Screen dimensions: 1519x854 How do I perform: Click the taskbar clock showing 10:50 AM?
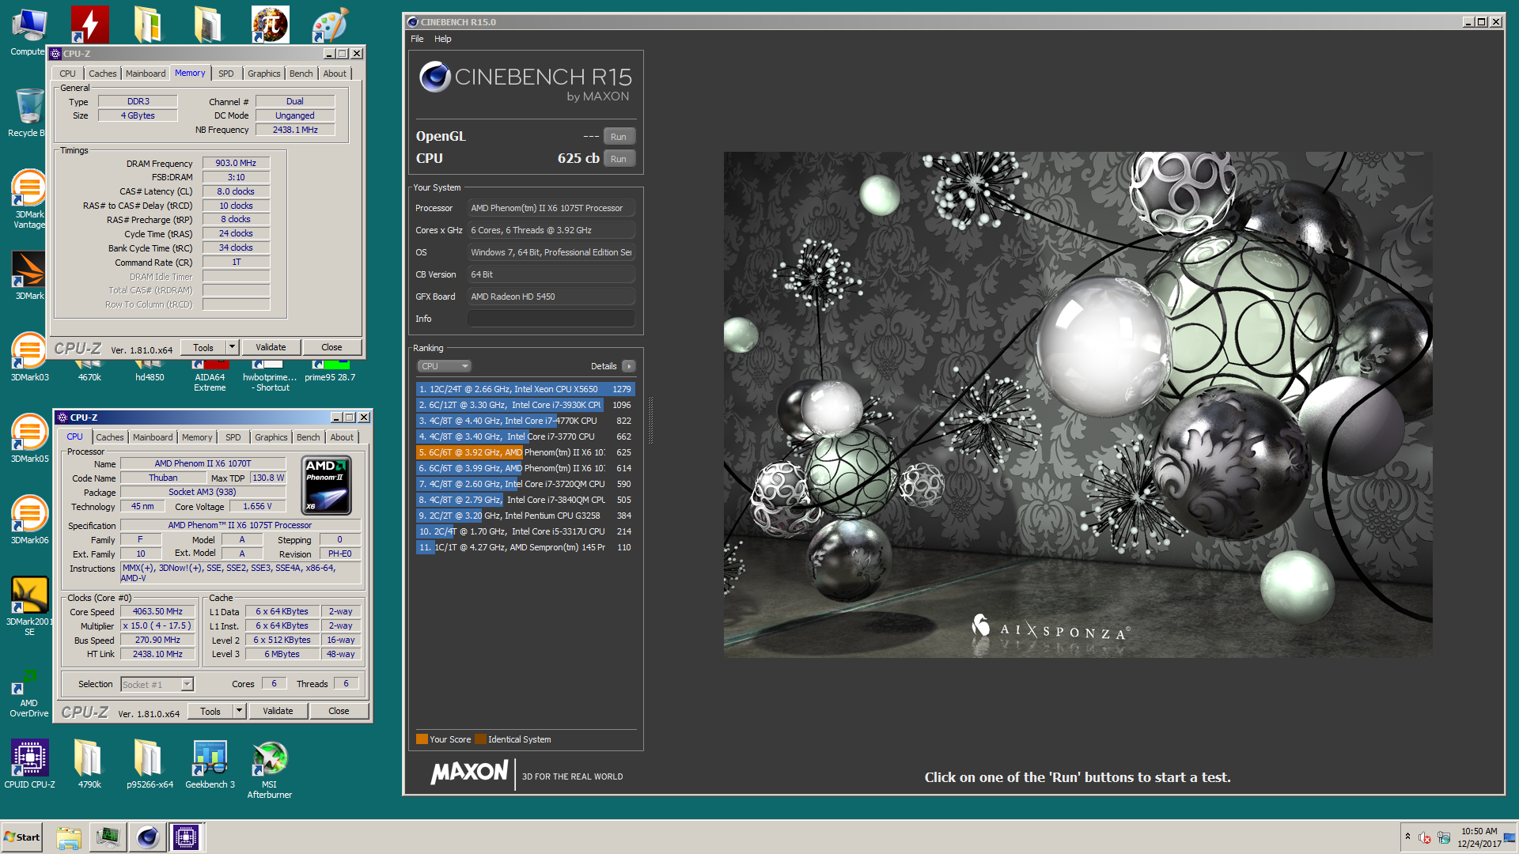tap(1479, 837)
